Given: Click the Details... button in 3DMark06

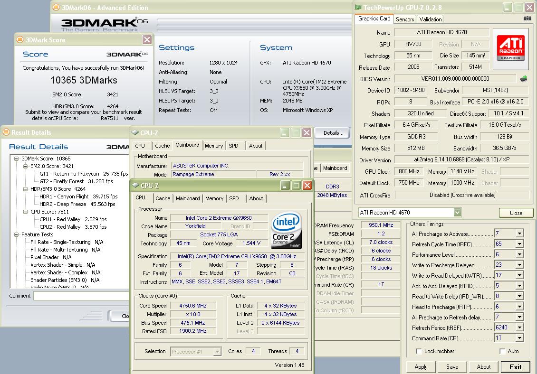Looking at the screenshot, I should (x=333, y=133).
